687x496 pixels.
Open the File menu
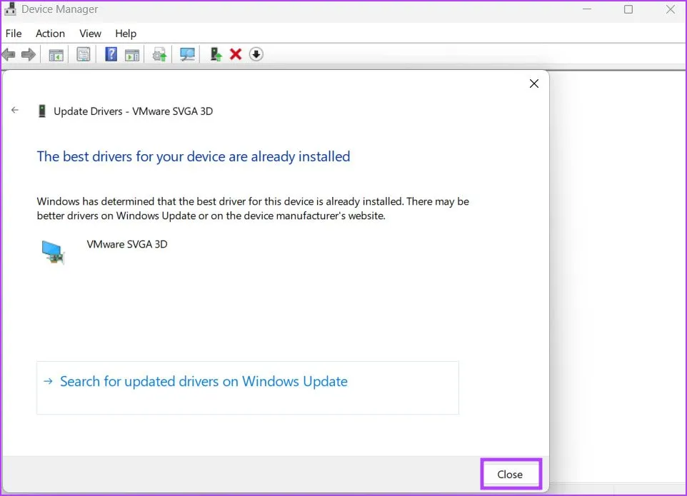click(x=14, y=34)
